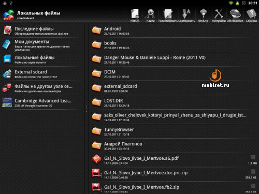
Task: Select Gal_N._Slovo_Jivoe_I_Mertvoe.a6.pdf file name
Action: tap(141, 158)
